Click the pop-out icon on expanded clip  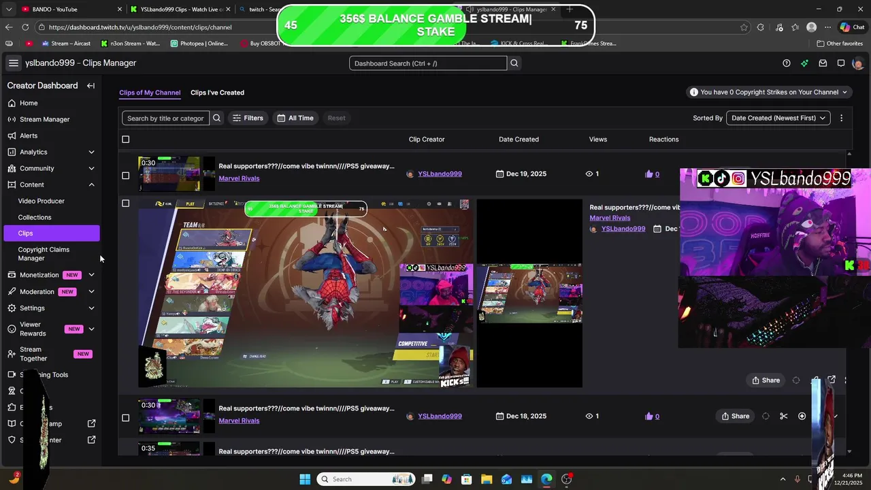[x=832, y=380]
